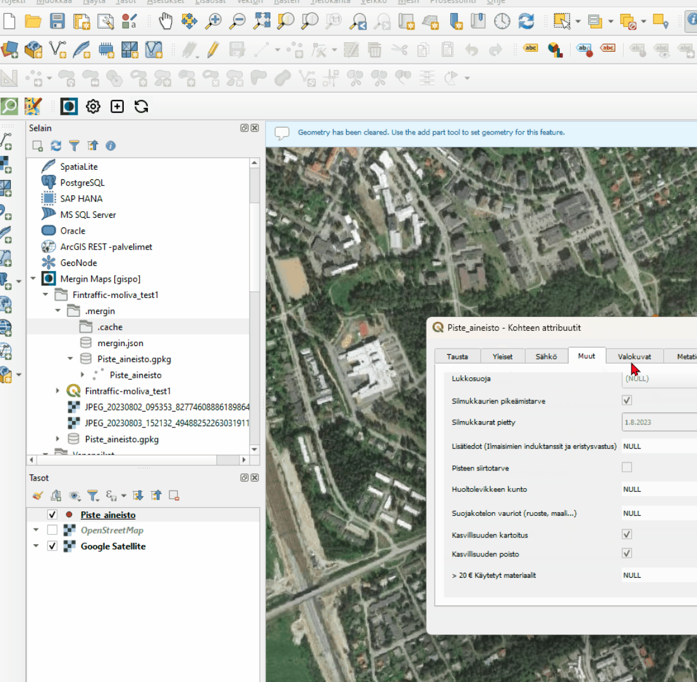Select the .cache folder in Selain

point(110,327)
